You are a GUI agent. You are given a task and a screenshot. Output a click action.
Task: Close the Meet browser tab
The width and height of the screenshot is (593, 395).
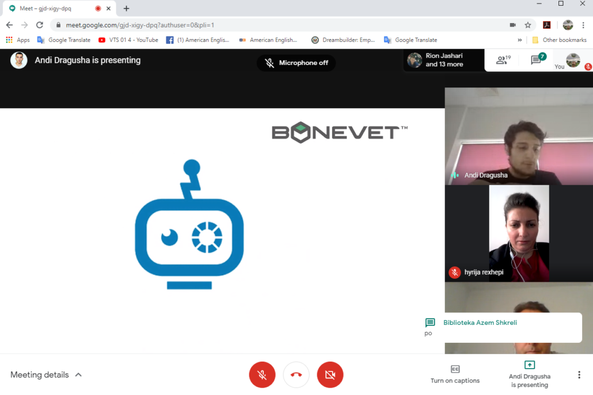pyautogui.click(x=109, y=8)
